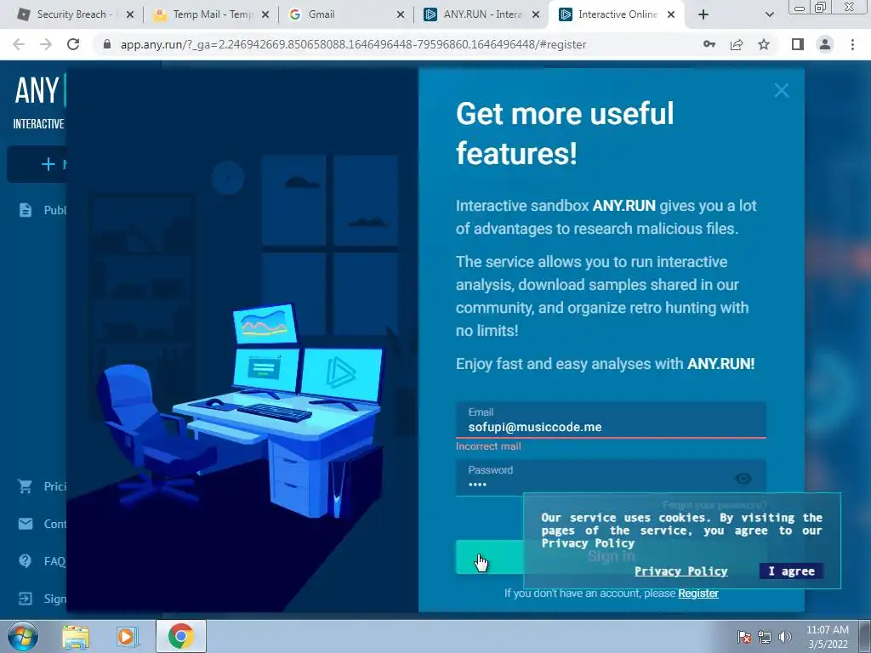Close the Gmail tab

tap(401, 14)
